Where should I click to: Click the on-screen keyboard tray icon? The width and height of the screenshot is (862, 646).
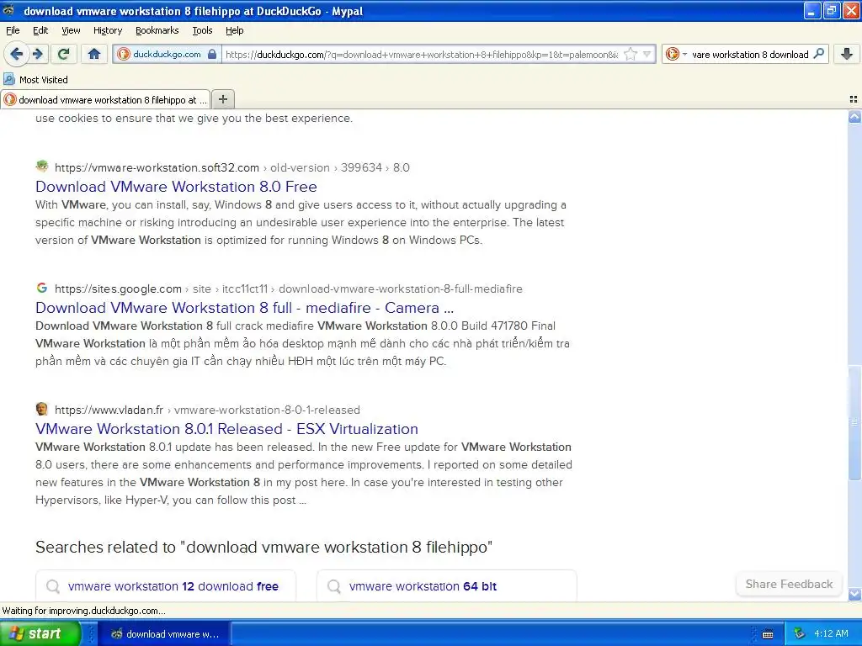768,634
